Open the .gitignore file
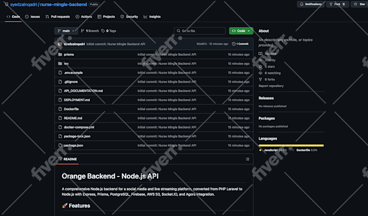Viewport: 368px width, 216px height. point(71,82)
